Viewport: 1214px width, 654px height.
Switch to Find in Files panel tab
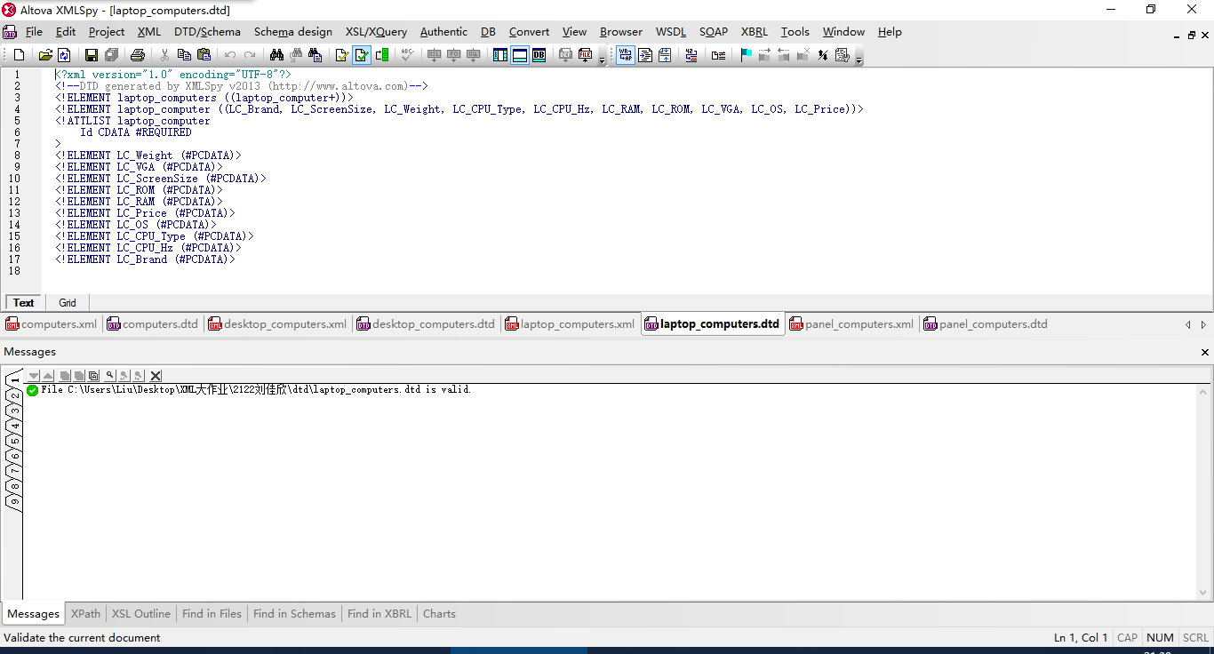[x=212, y=614]
